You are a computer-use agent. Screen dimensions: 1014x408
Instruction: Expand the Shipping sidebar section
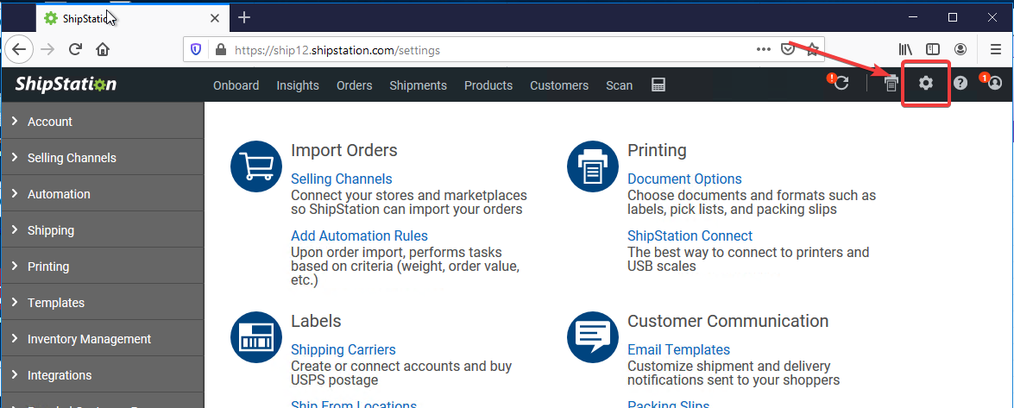tap(102, 230)
